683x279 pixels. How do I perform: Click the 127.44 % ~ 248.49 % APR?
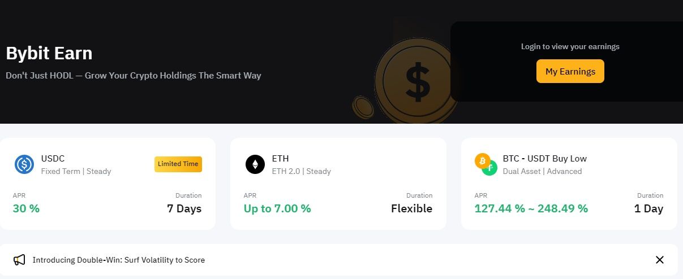(x=531, y=208)
